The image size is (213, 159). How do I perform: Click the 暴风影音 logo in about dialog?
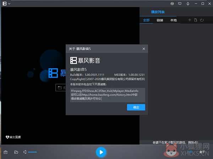click(x=85, y=60)
